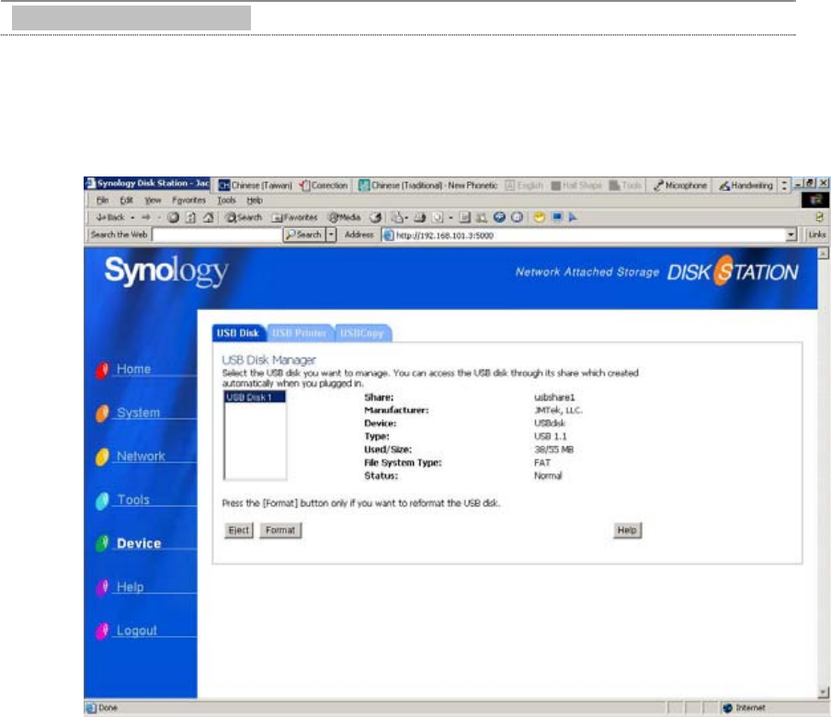The height and width of the screenshot is (717, 831).
Task: Go to the browser Home page icon
Action: tap(209, 217)
